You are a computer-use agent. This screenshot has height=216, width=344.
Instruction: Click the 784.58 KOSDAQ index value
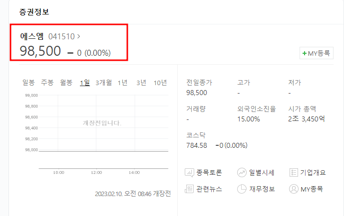coord(197,145)
